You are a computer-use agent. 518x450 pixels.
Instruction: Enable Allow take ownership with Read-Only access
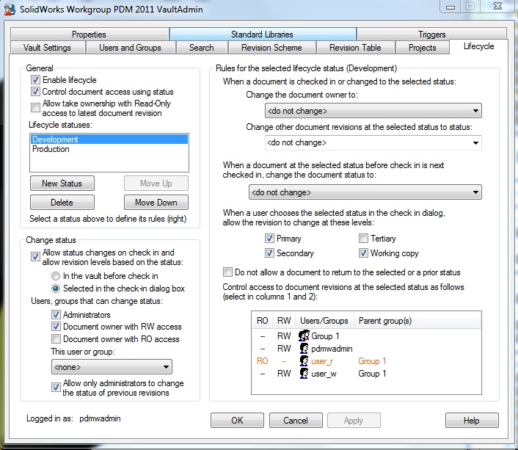35,107
